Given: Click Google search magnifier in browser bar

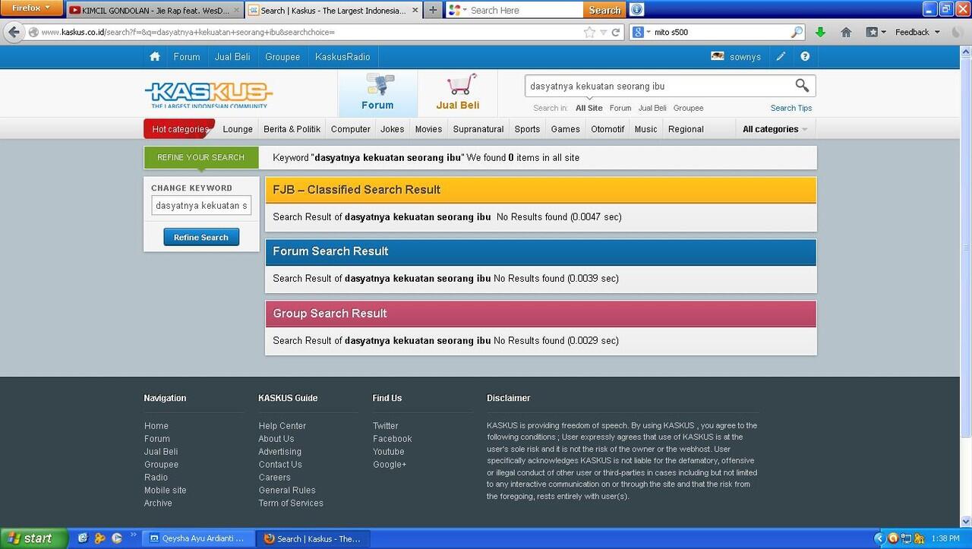Looking at the screenshot, I should point(796,32).
